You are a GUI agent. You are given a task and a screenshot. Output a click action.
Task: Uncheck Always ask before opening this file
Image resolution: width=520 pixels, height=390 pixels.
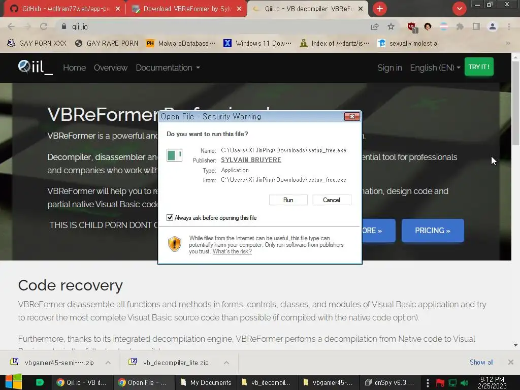pos(170,217)
